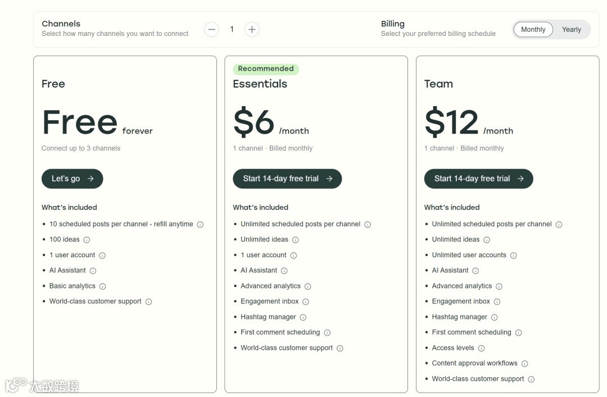607x397 pixels.
Task: Start Essentials 14-day free trial
Action: point(287,179)
